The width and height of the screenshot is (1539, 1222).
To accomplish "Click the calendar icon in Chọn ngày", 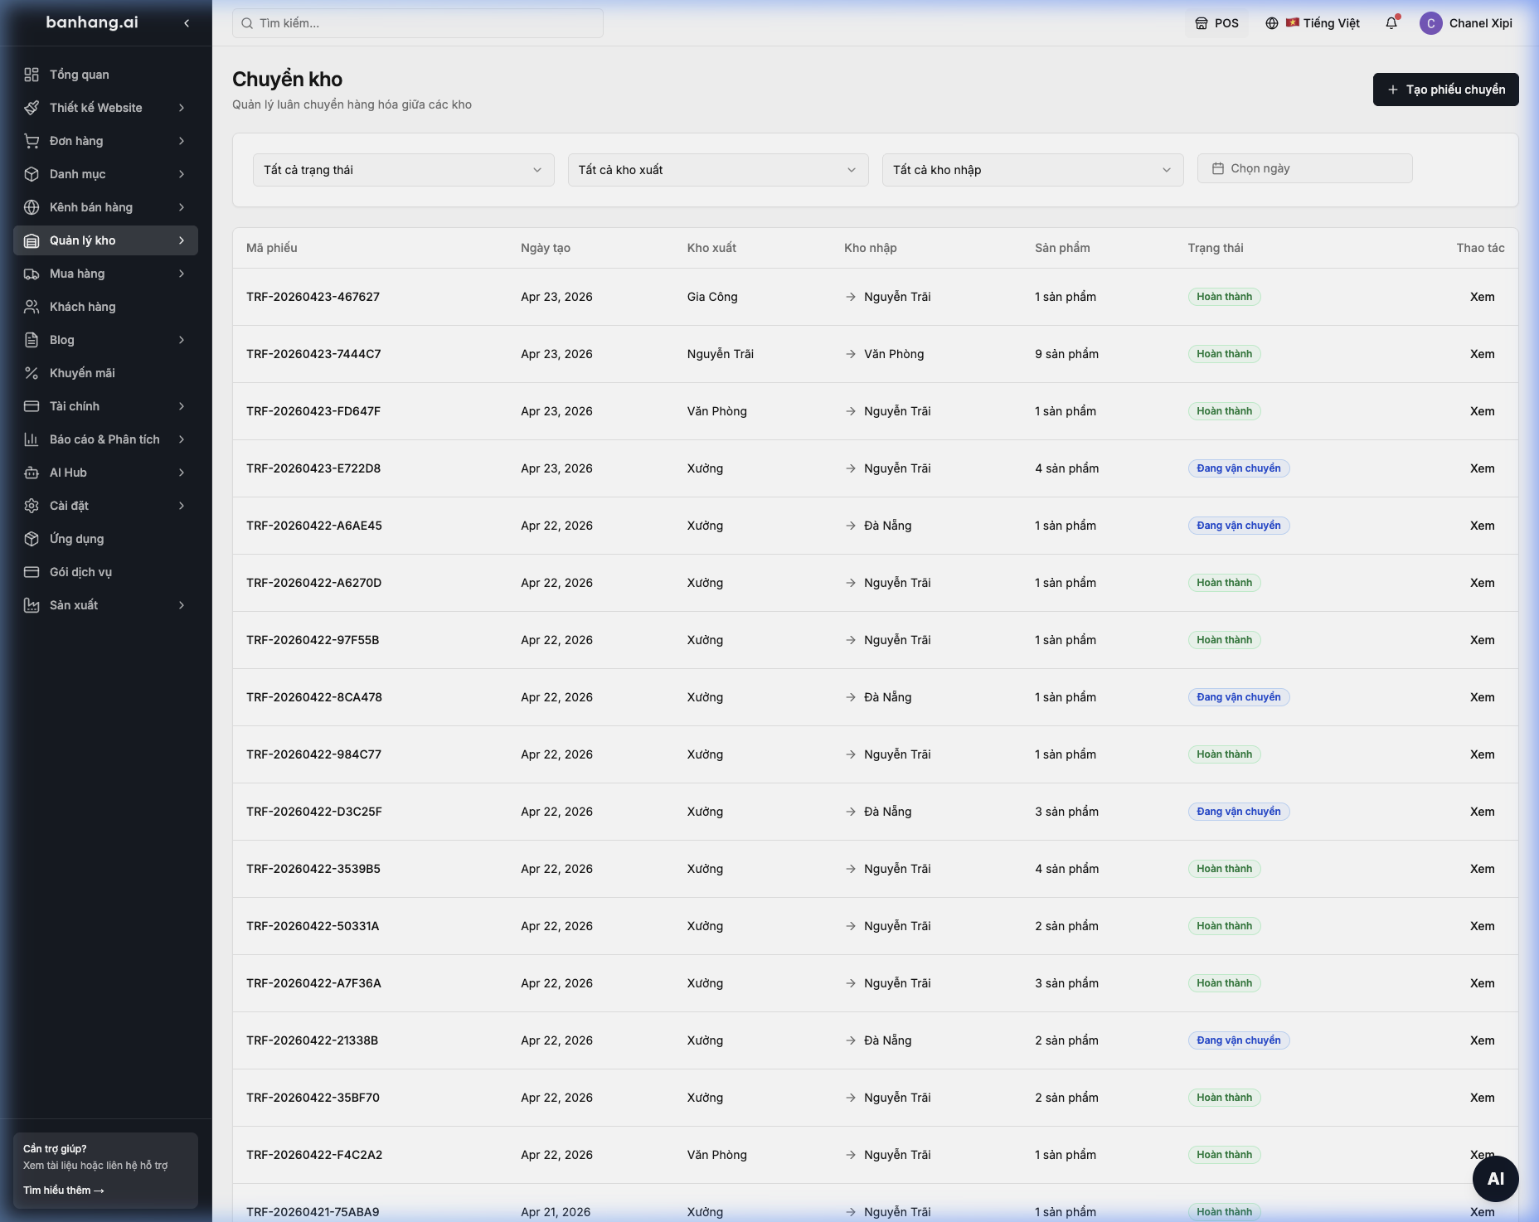I will point(1218,168).
